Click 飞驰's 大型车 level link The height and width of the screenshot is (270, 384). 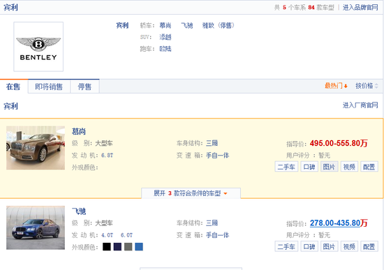(x=104, y=223)
